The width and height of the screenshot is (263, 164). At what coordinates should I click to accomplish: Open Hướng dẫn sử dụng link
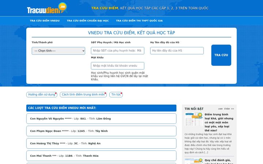pyautogui.click(x=42, y=94)
